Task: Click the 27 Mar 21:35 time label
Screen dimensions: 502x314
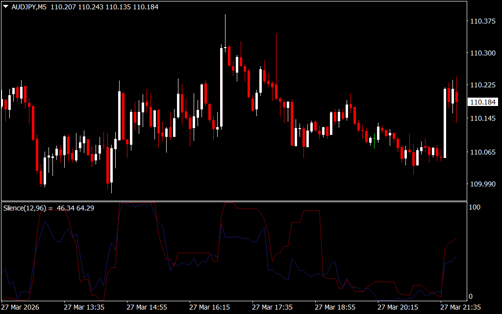Action: click(460, 307)
